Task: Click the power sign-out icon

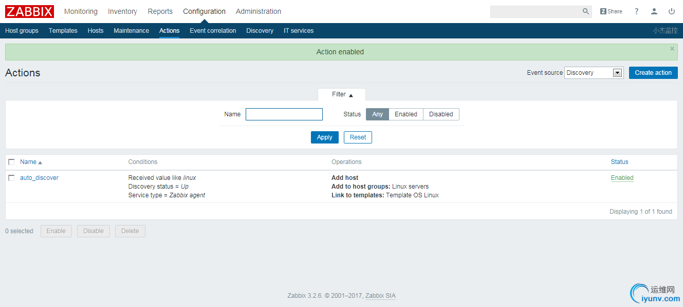Action: click(672, 11)
